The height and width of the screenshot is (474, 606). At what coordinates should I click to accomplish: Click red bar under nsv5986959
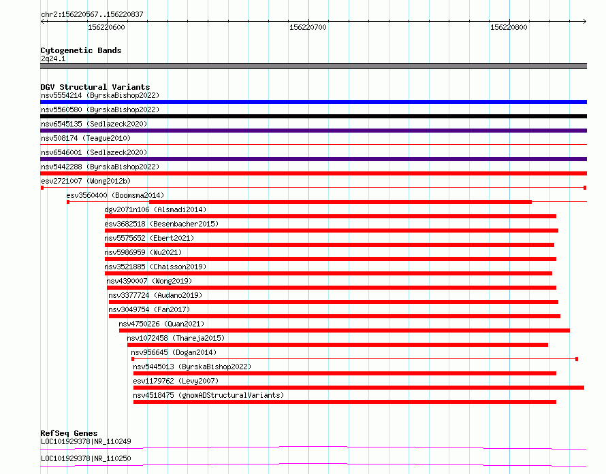(330, 259)
